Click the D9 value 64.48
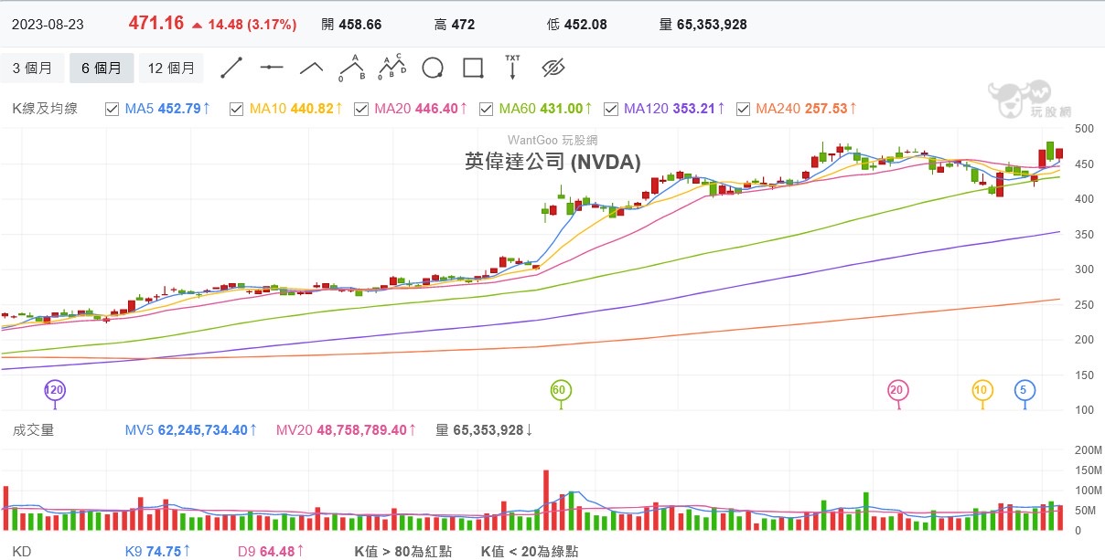Image resolution: width=1105 pixels, height=560 pixels. pyautogui.click(x=277, y=551)
